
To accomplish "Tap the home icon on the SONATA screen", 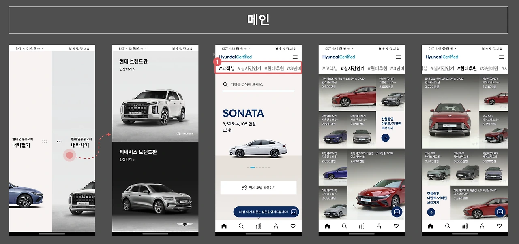I will point(224,226).
